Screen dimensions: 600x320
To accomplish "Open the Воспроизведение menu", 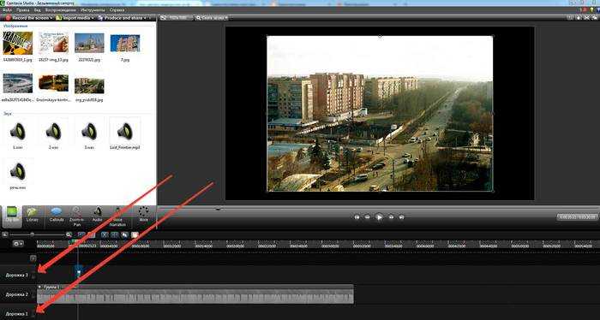I will 61,10.
